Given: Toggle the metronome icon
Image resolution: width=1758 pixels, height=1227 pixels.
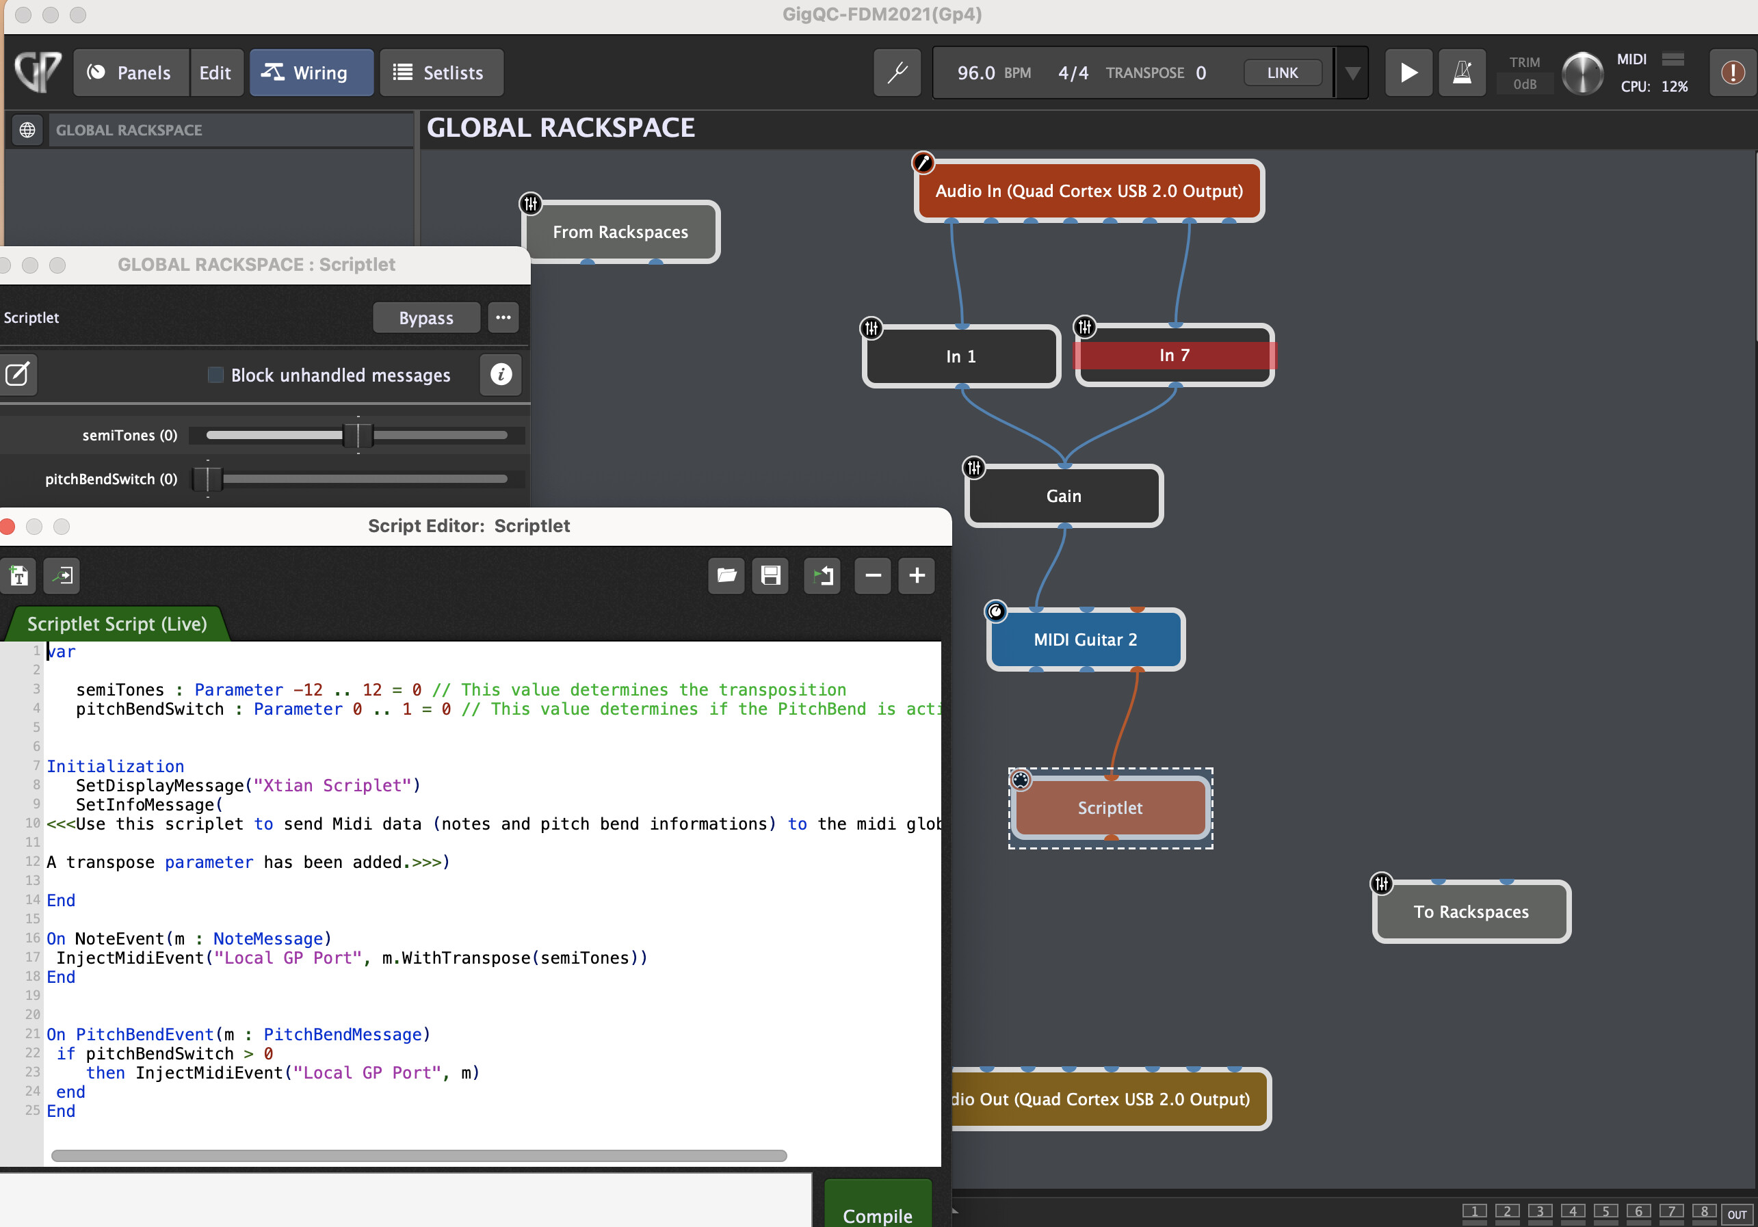Looking at the screenshot, I should click(1461, 72).
